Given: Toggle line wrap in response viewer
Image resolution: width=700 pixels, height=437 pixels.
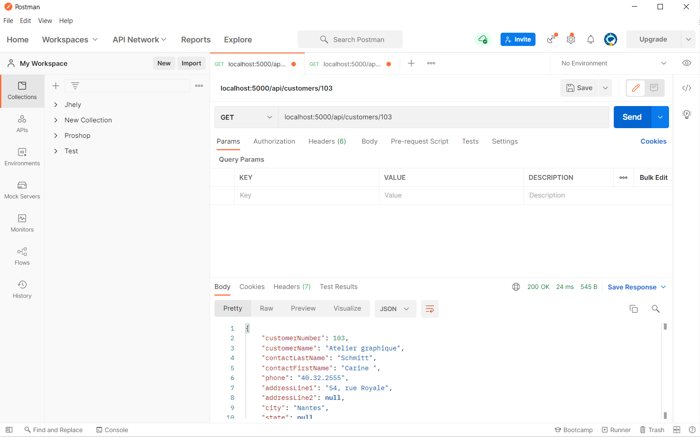Looking at the screenshot, I should pos(430,309).
